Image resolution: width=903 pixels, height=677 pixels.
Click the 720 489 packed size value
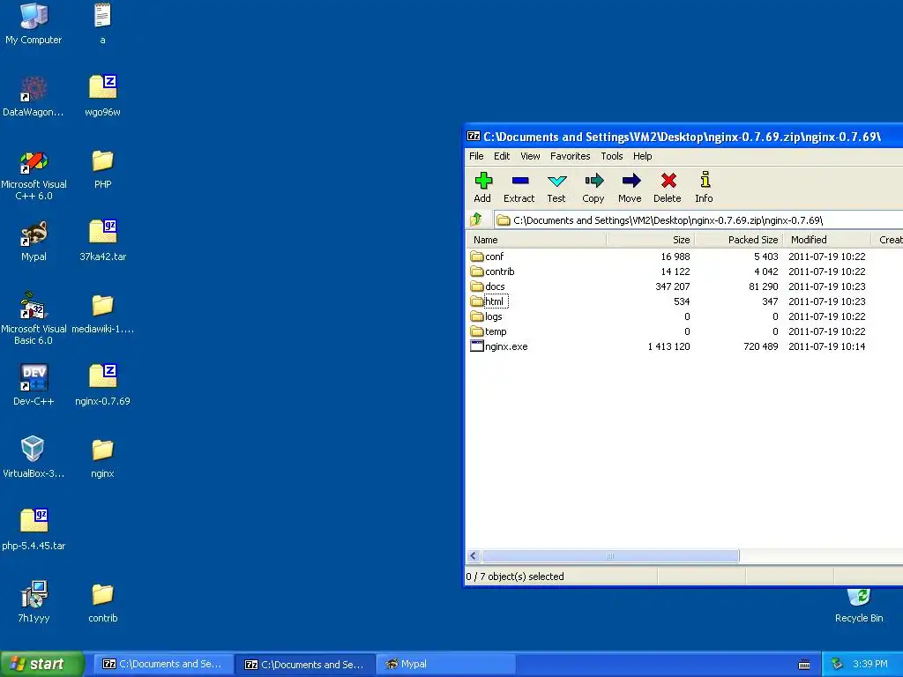tap(761, 346)
